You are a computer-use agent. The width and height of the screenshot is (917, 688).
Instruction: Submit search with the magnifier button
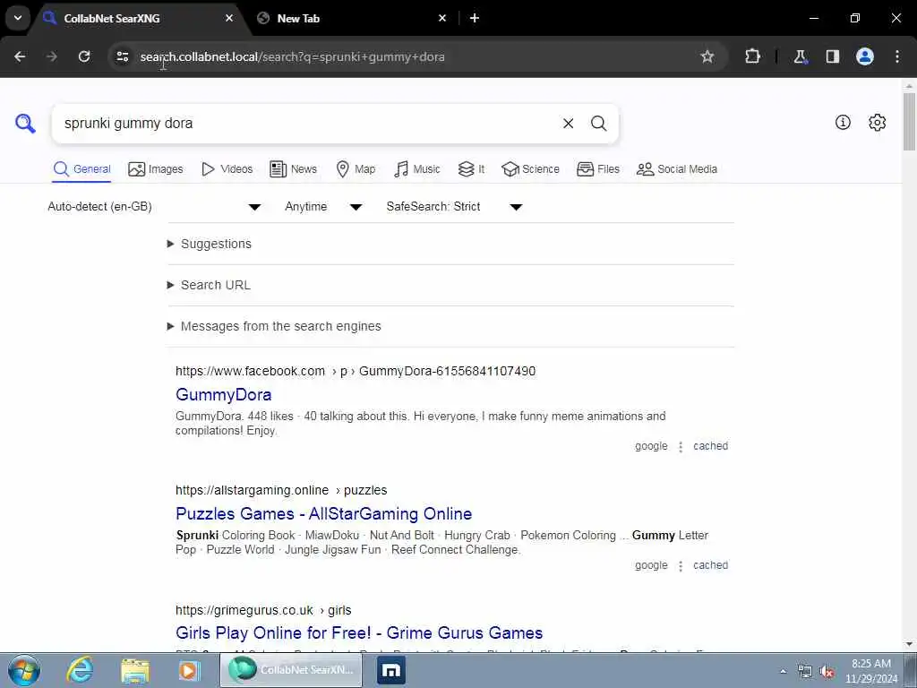[598, 124]
